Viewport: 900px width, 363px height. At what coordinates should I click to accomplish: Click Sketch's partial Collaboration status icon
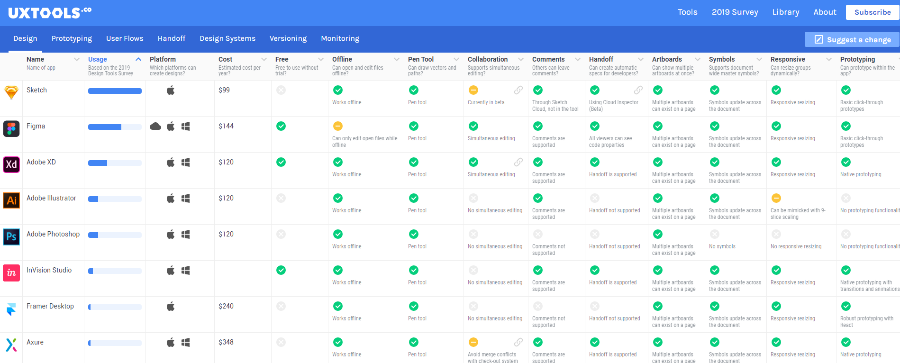[473, 90]
